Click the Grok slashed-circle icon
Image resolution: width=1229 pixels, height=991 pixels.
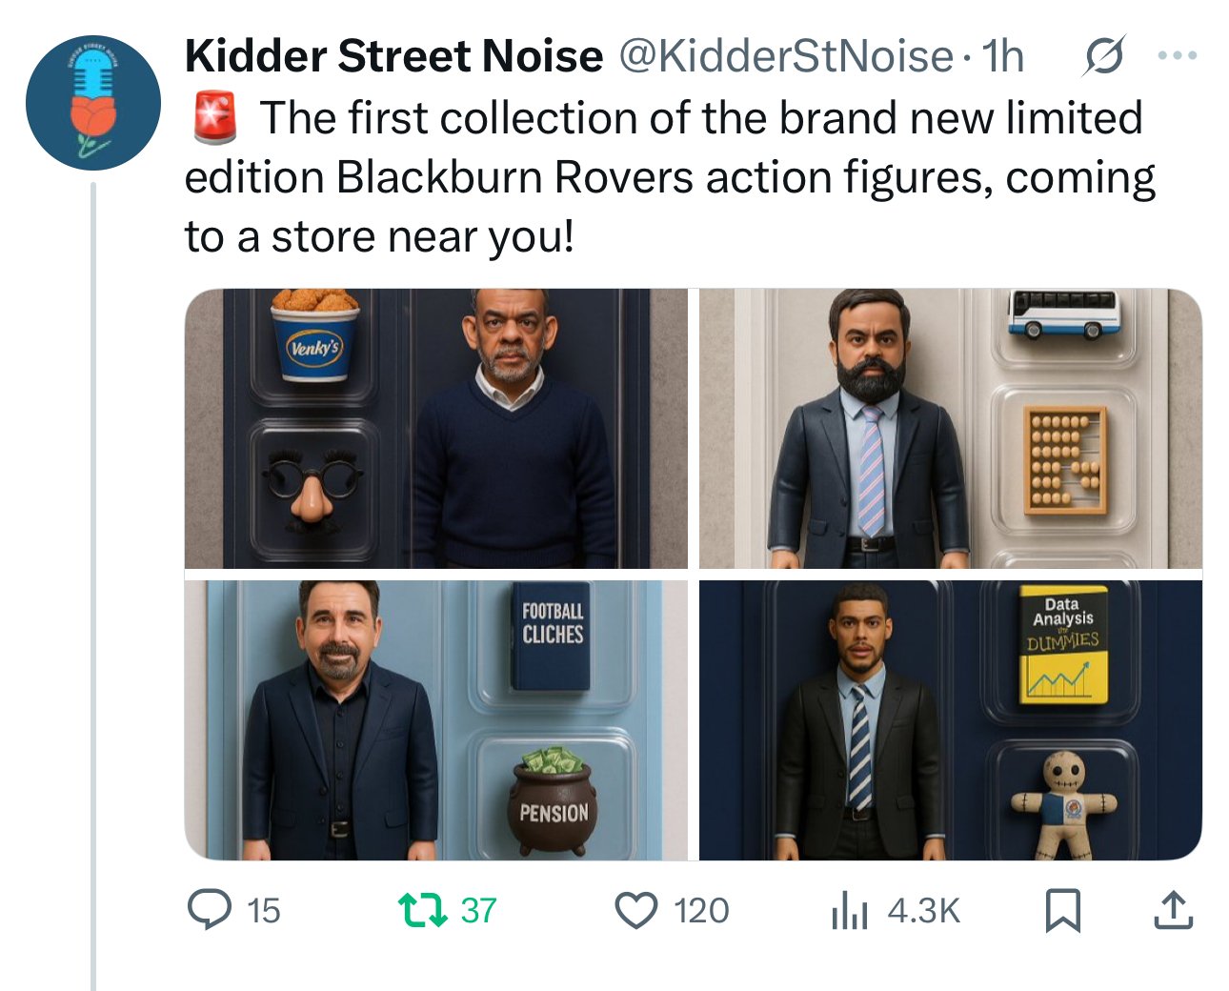(1104, 57)
